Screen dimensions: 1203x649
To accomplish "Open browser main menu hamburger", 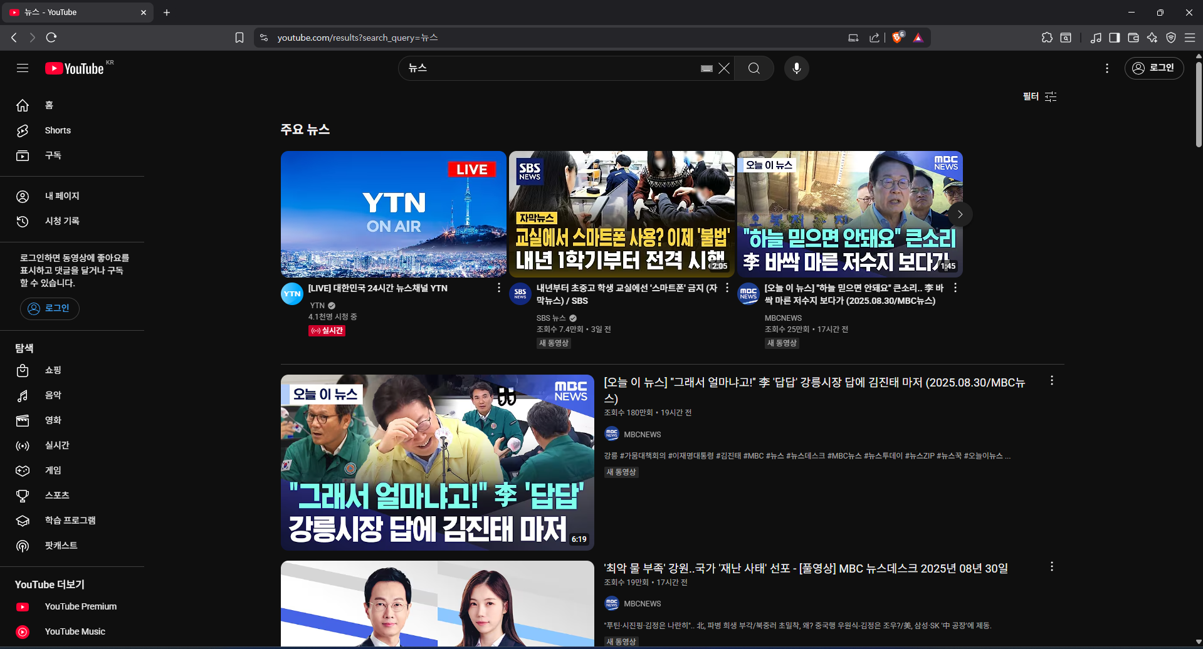I will pos(1190,38).
